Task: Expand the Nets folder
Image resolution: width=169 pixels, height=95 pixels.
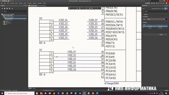Action: click(3, 24)
